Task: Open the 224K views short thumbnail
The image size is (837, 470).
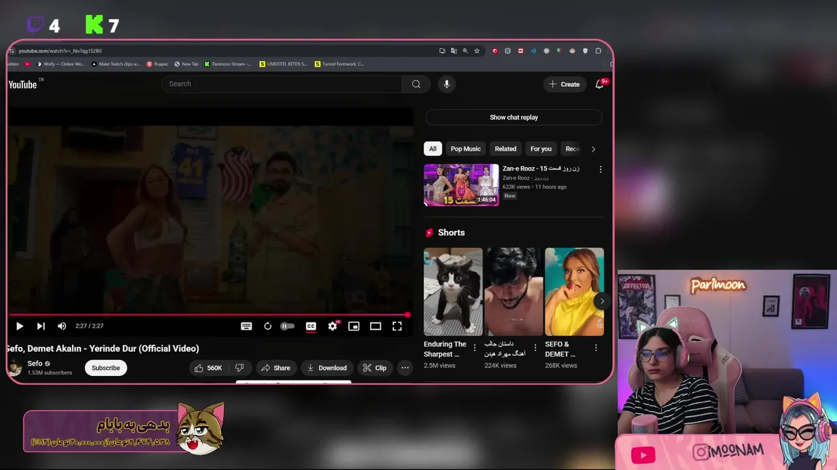Action: [513, 292]
